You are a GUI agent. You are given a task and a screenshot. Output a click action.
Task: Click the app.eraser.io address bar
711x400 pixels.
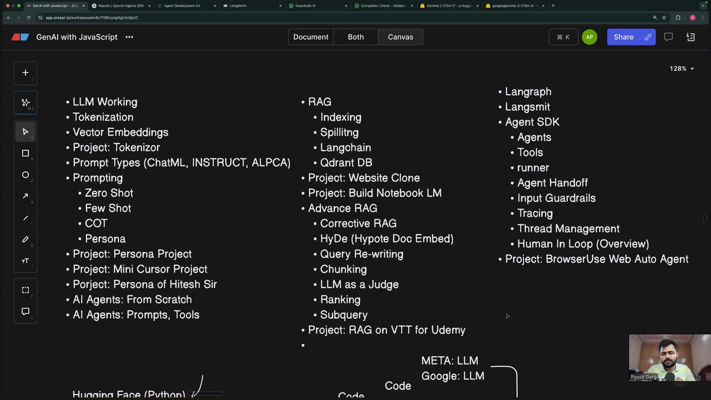[344, 18]
